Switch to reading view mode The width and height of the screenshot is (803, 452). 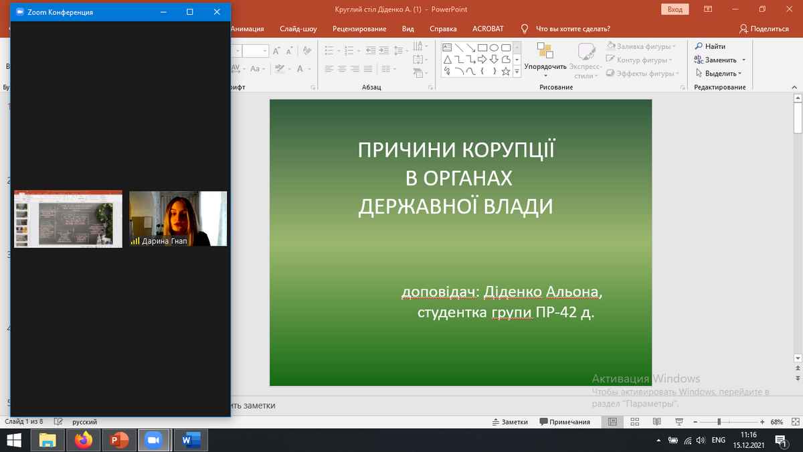point(658,422)
